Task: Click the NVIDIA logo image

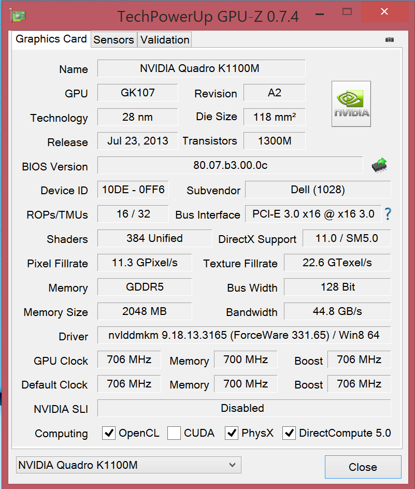Action: tap(351, 104)
